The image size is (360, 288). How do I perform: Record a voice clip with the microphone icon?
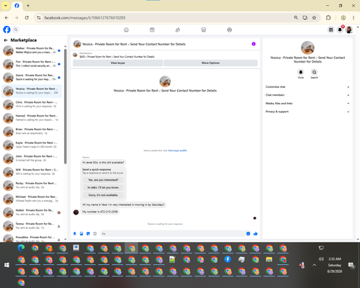coord(75,233)
